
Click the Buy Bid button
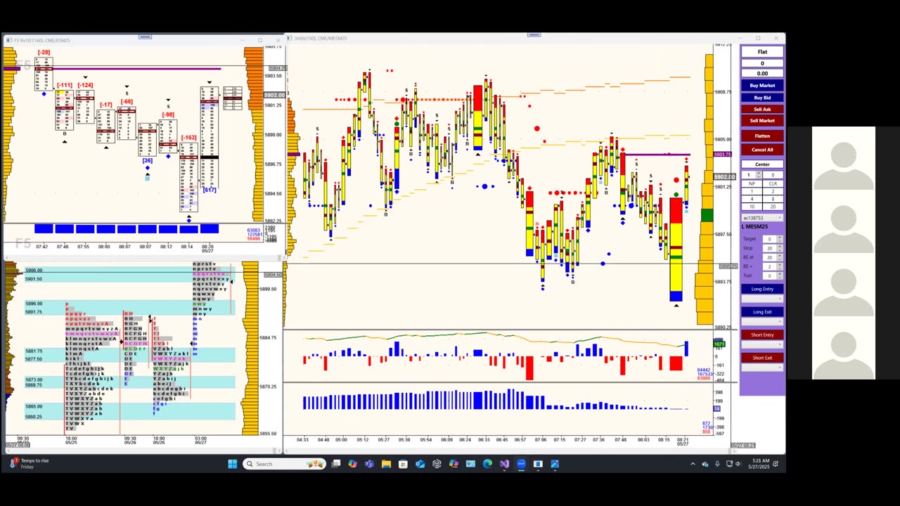[x=762, y=98]
